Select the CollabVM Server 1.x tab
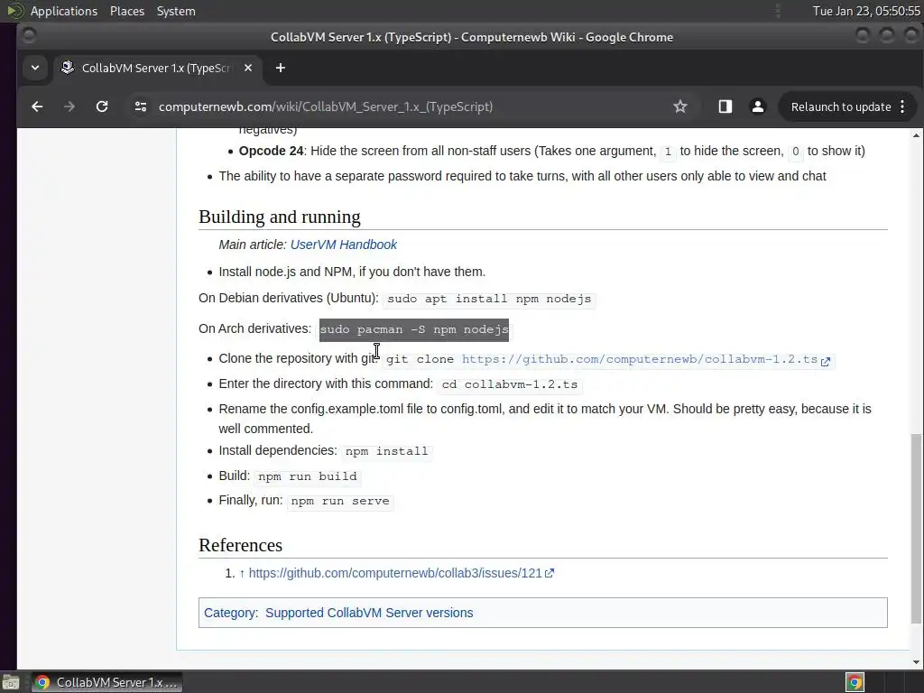This screenshot has height=693, width=924. tap(156, 68)
